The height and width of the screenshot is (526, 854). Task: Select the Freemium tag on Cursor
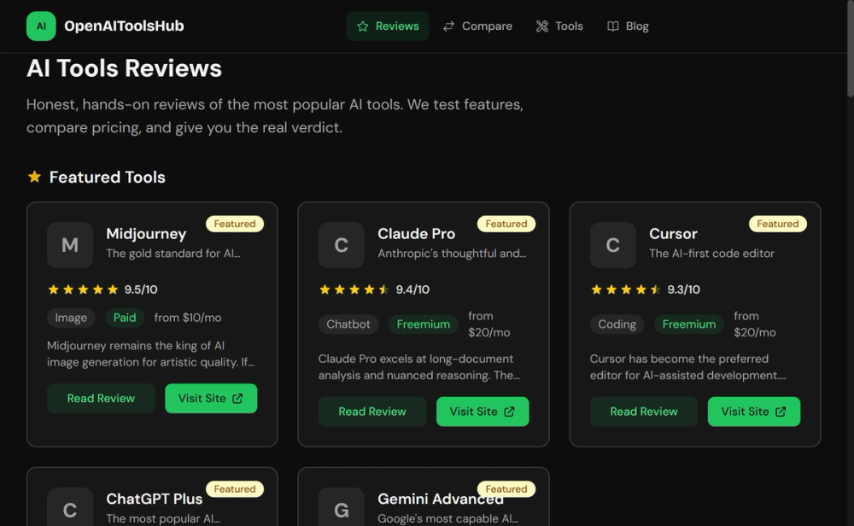pyautogui.click(x=689, y=324)
